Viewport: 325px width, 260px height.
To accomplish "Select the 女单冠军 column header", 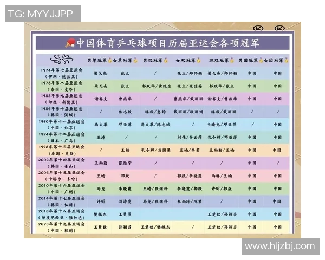I will pos(122,60).
